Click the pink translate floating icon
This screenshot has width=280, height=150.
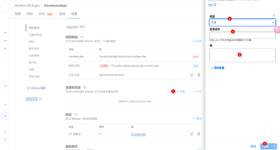(x=277, y=29)
